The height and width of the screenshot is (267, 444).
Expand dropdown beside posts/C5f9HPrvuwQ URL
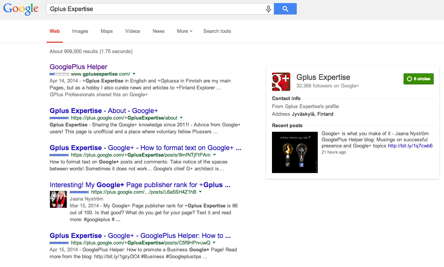tap(214, 243)
